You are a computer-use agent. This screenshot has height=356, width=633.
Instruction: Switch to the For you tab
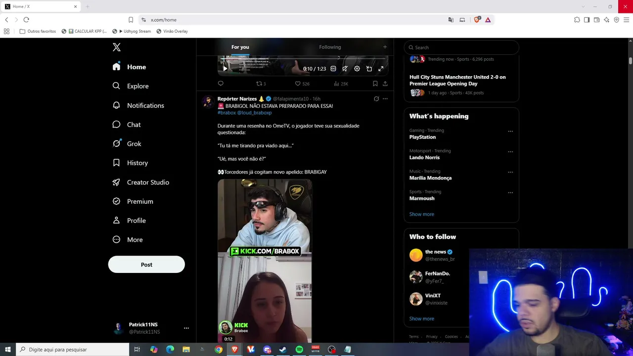(240, 47)
